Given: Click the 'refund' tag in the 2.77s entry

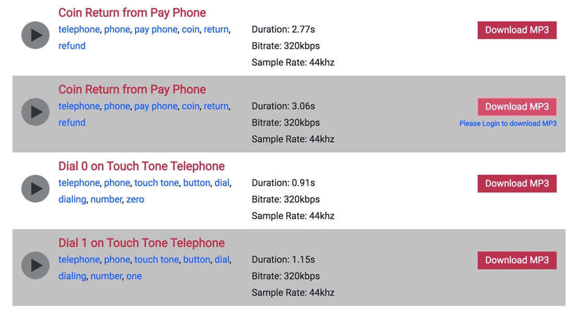Looking at the screenshot, I should click(x=72, y=46).
